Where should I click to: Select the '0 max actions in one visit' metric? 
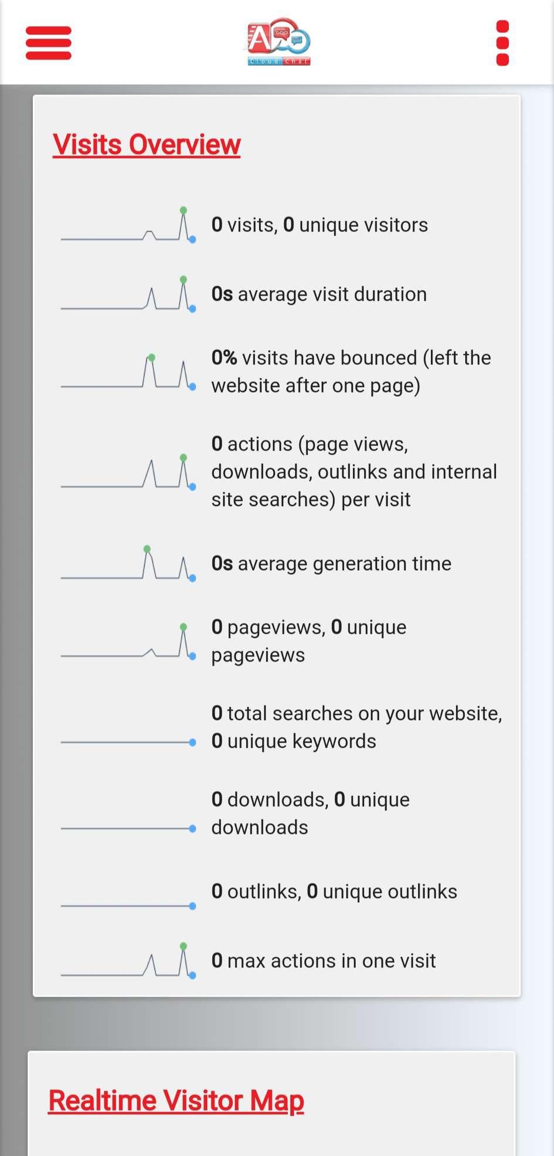[x=324, y=961]
